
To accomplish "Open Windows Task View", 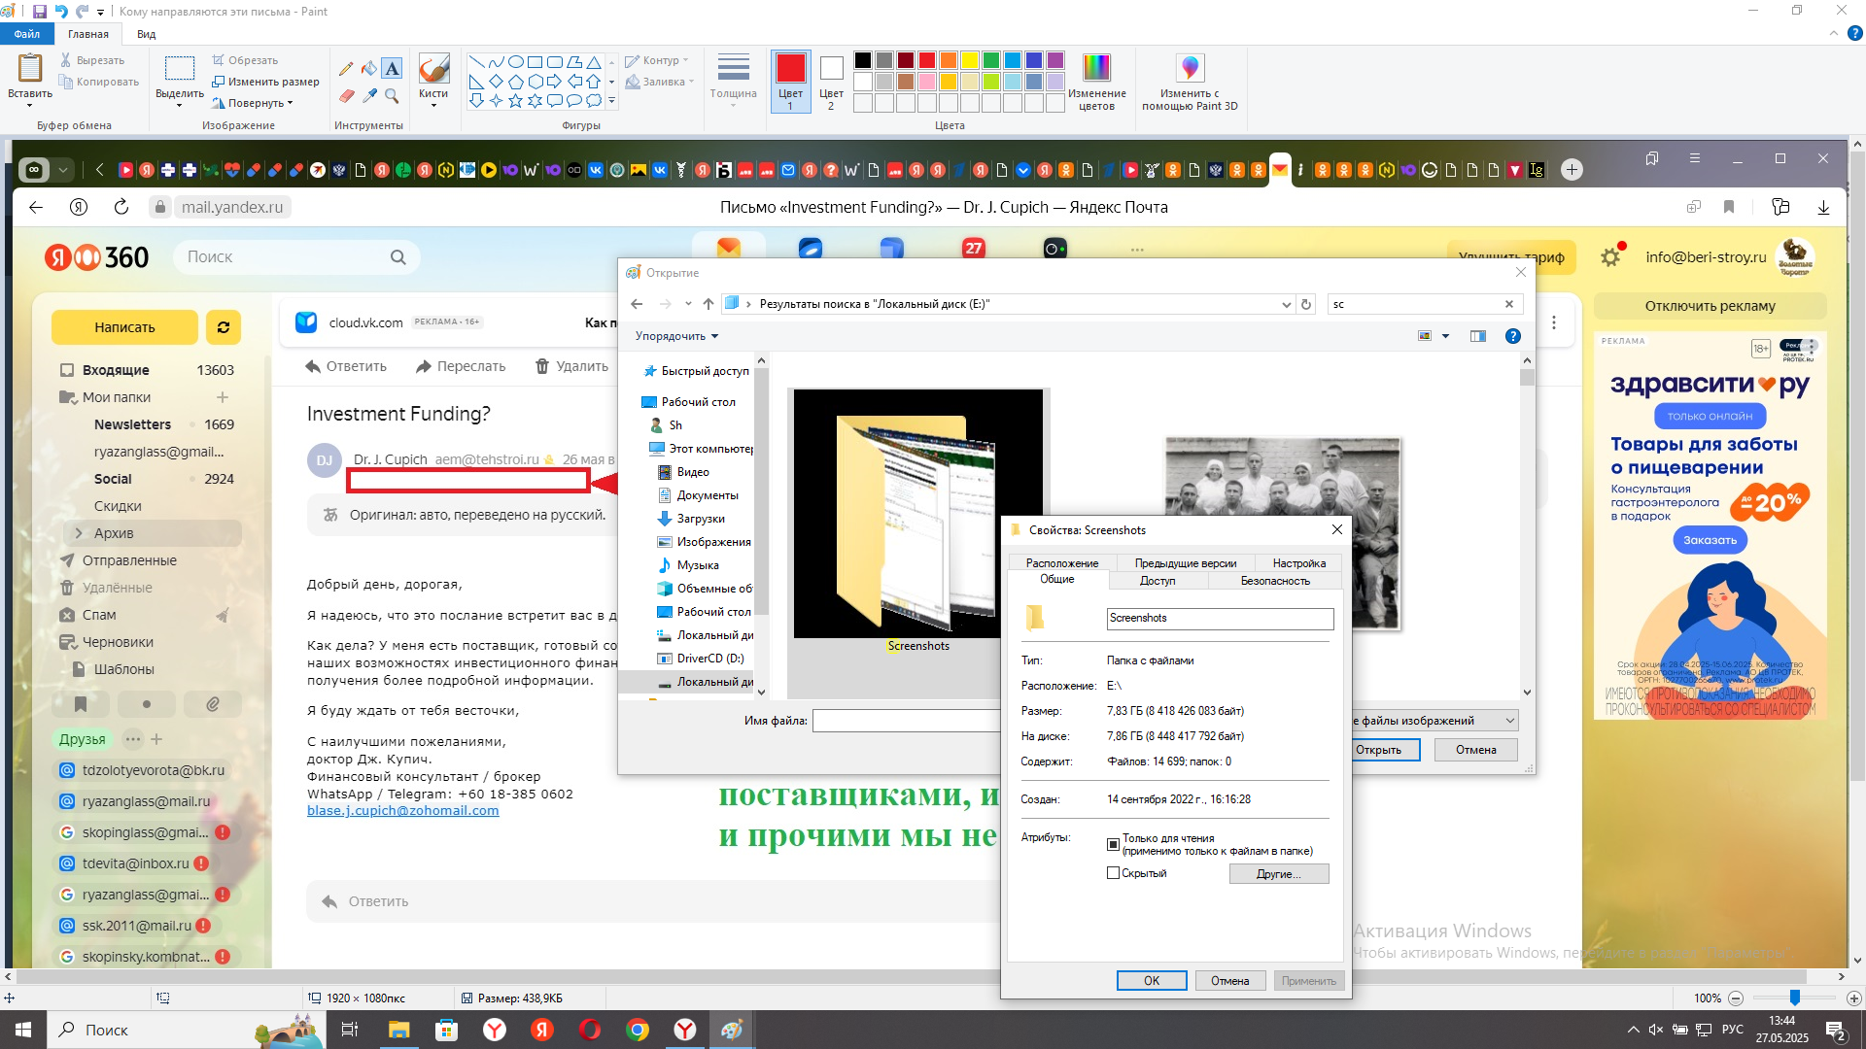I will click(x=350, y=1030).
